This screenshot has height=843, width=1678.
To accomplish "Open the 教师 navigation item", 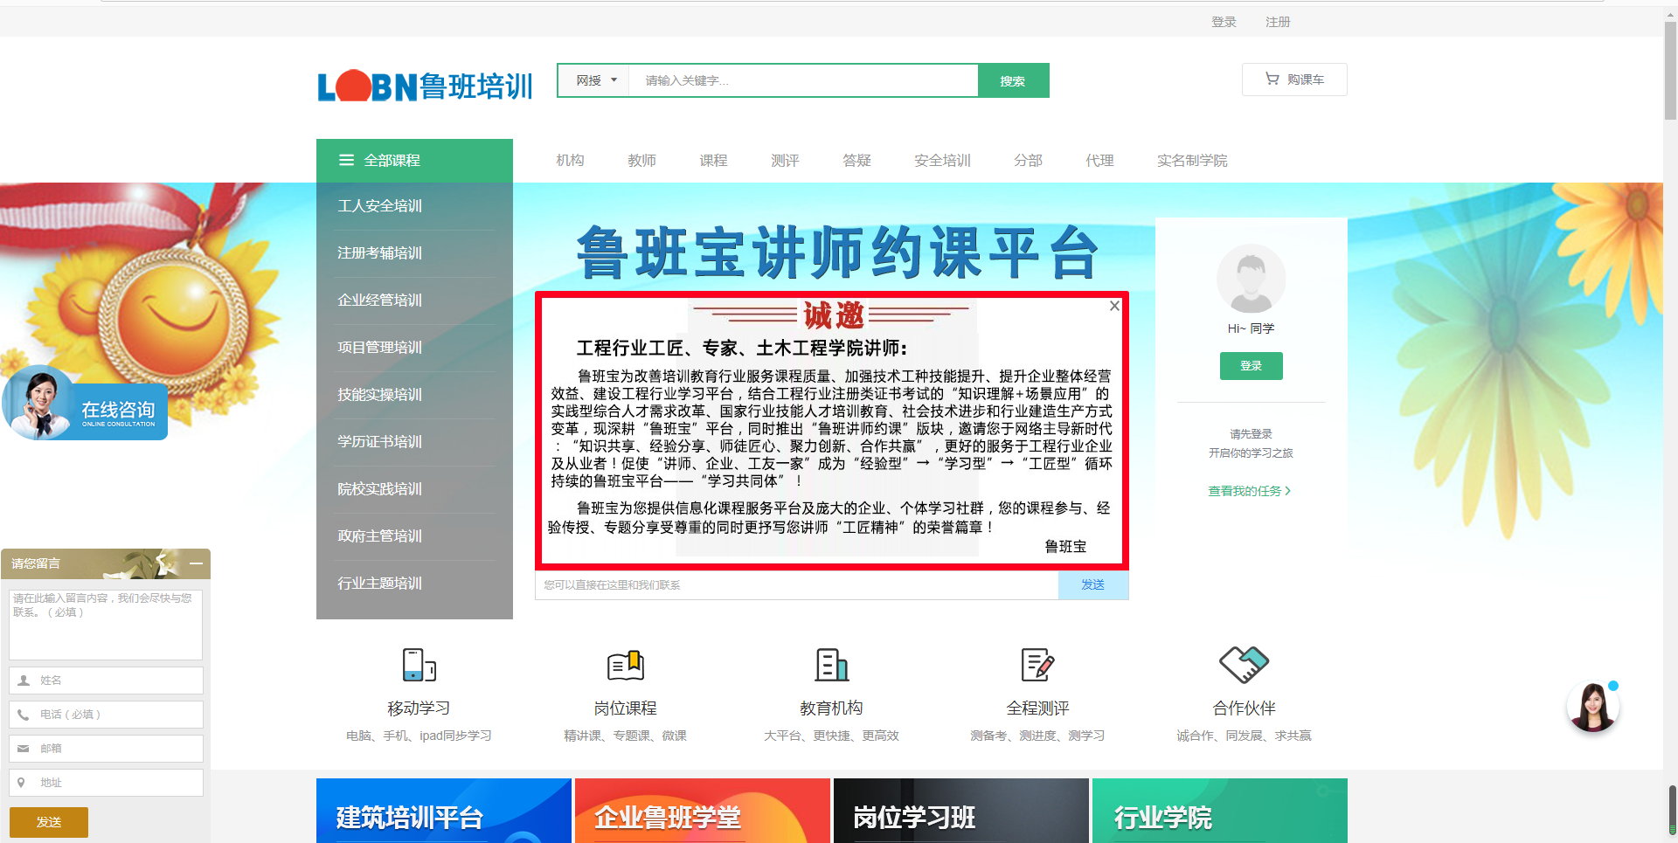I will [641, 160].
